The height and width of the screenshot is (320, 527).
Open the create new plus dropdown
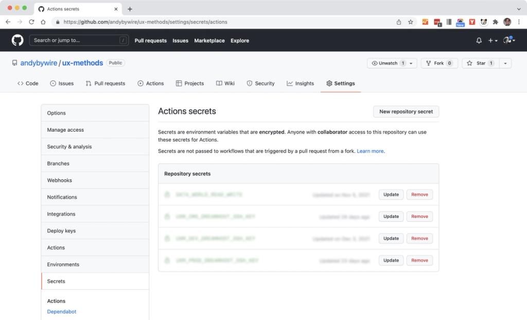(x=493, y=40)
